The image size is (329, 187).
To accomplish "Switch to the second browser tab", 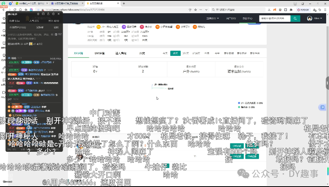I will coord(67,3).
